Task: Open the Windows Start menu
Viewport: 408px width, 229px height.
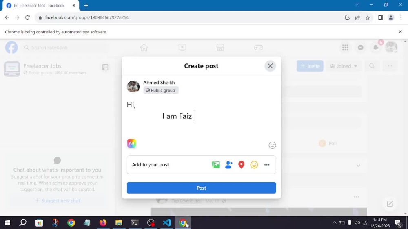Action: click(7, 222)
